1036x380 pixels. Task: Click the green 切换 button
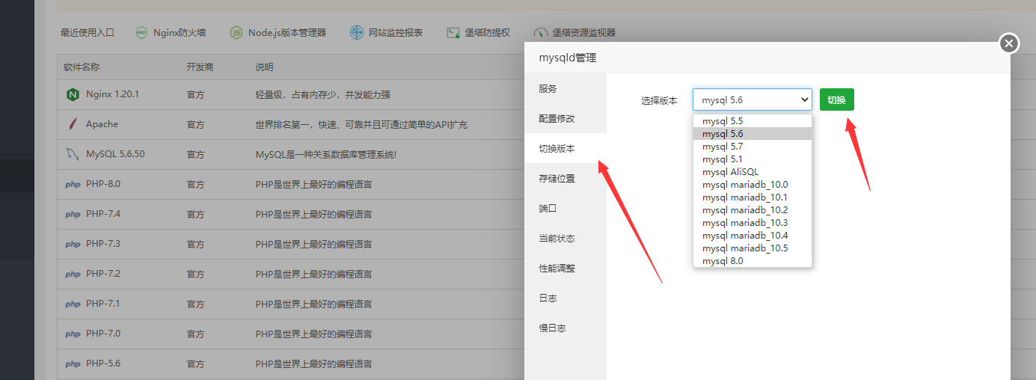point(836,99)
